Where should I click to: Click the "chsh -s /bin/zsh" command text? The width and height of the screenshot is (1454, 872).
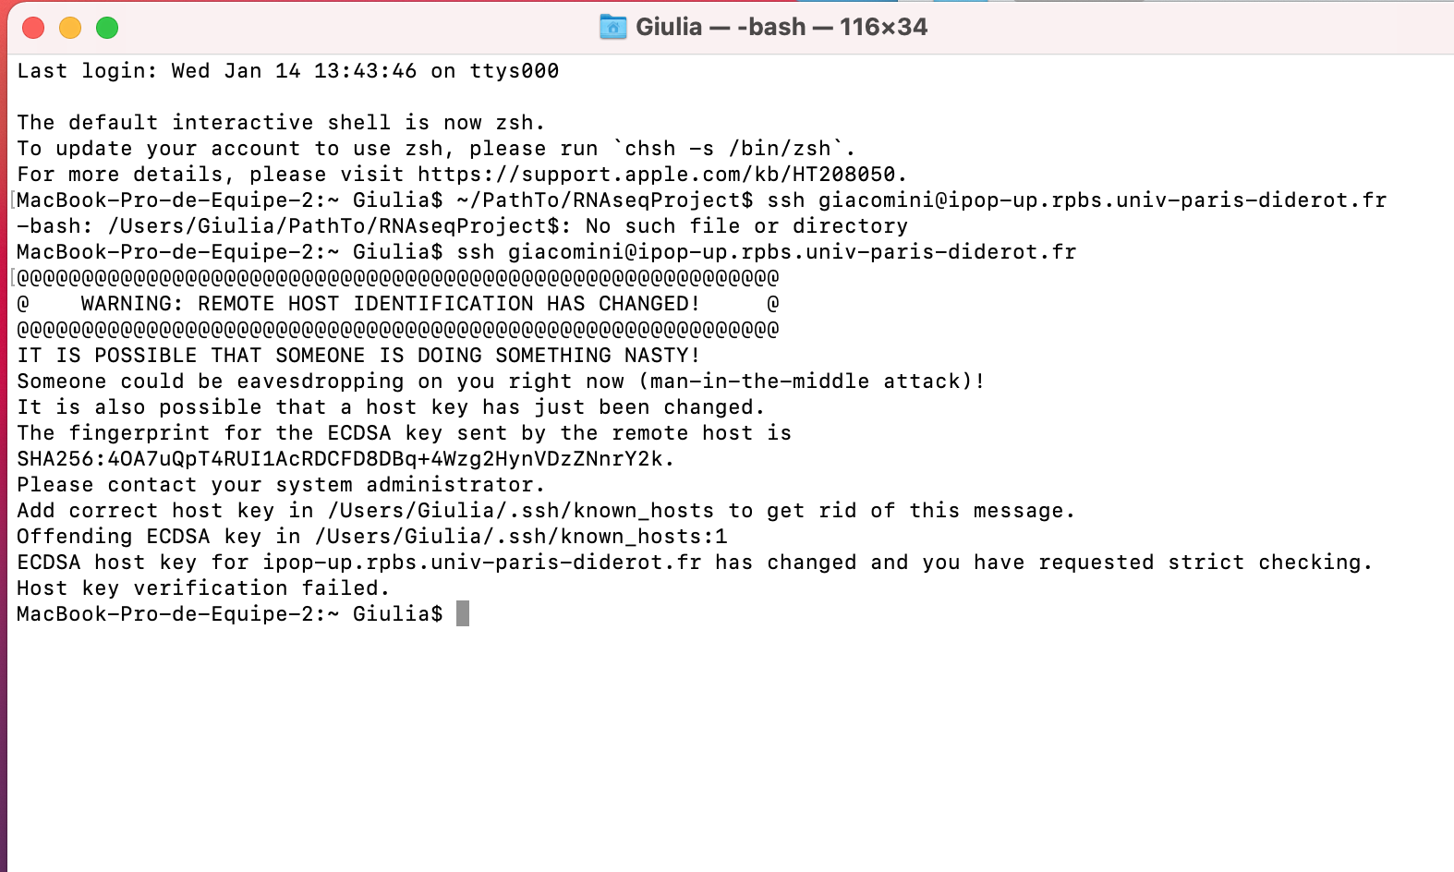[x=729, y=149]
